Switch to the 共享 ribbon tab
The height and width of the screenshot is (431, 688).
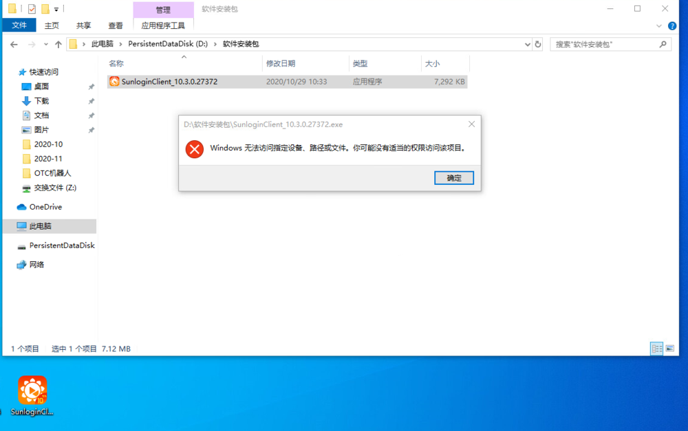(83, 25)
